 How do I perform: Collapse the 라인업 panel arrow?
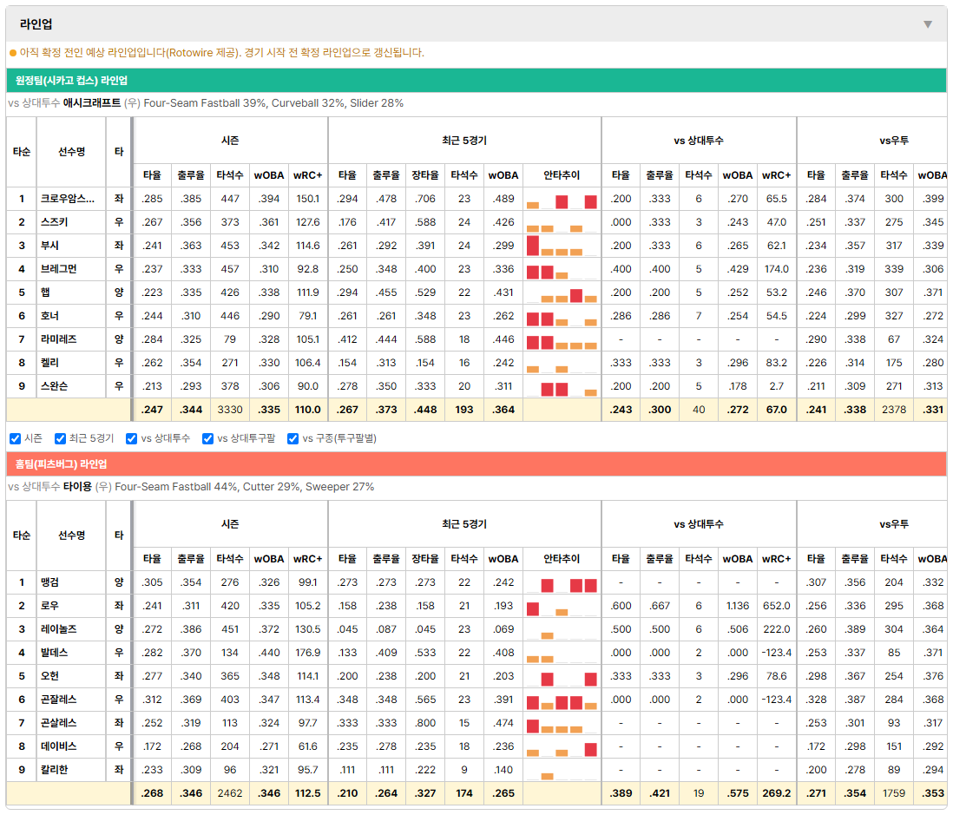(928, 24)
